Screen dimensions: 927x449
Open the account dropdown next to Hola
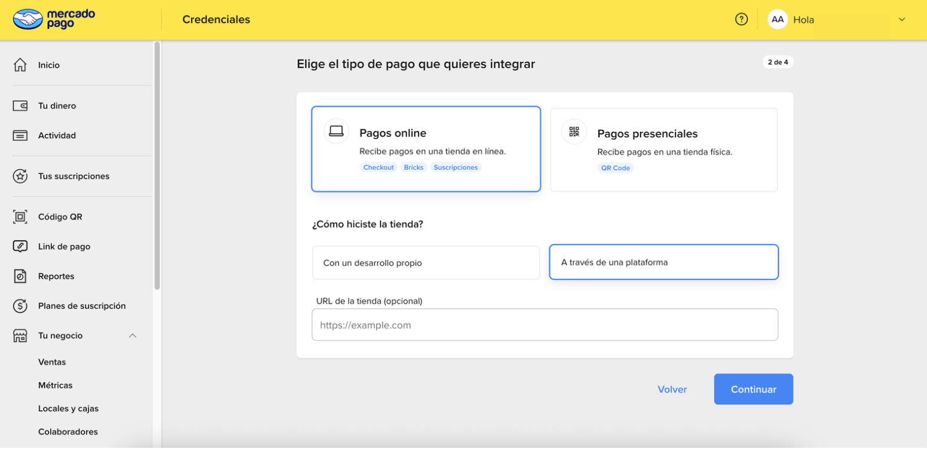coord(902,19)
